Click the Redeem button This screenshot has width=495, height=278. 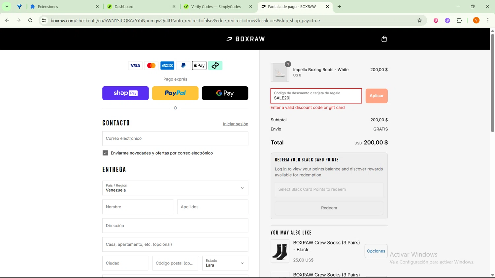[x=329, y=208]
